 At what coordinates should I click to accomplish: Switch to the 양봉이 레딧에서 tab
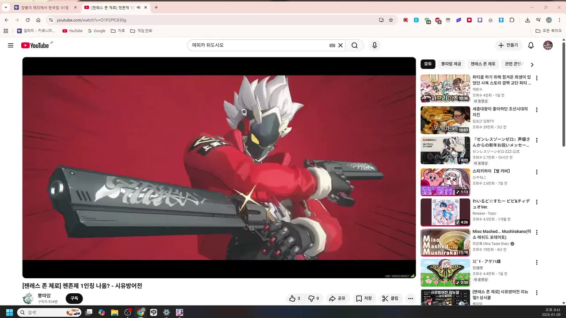(45, 8)
